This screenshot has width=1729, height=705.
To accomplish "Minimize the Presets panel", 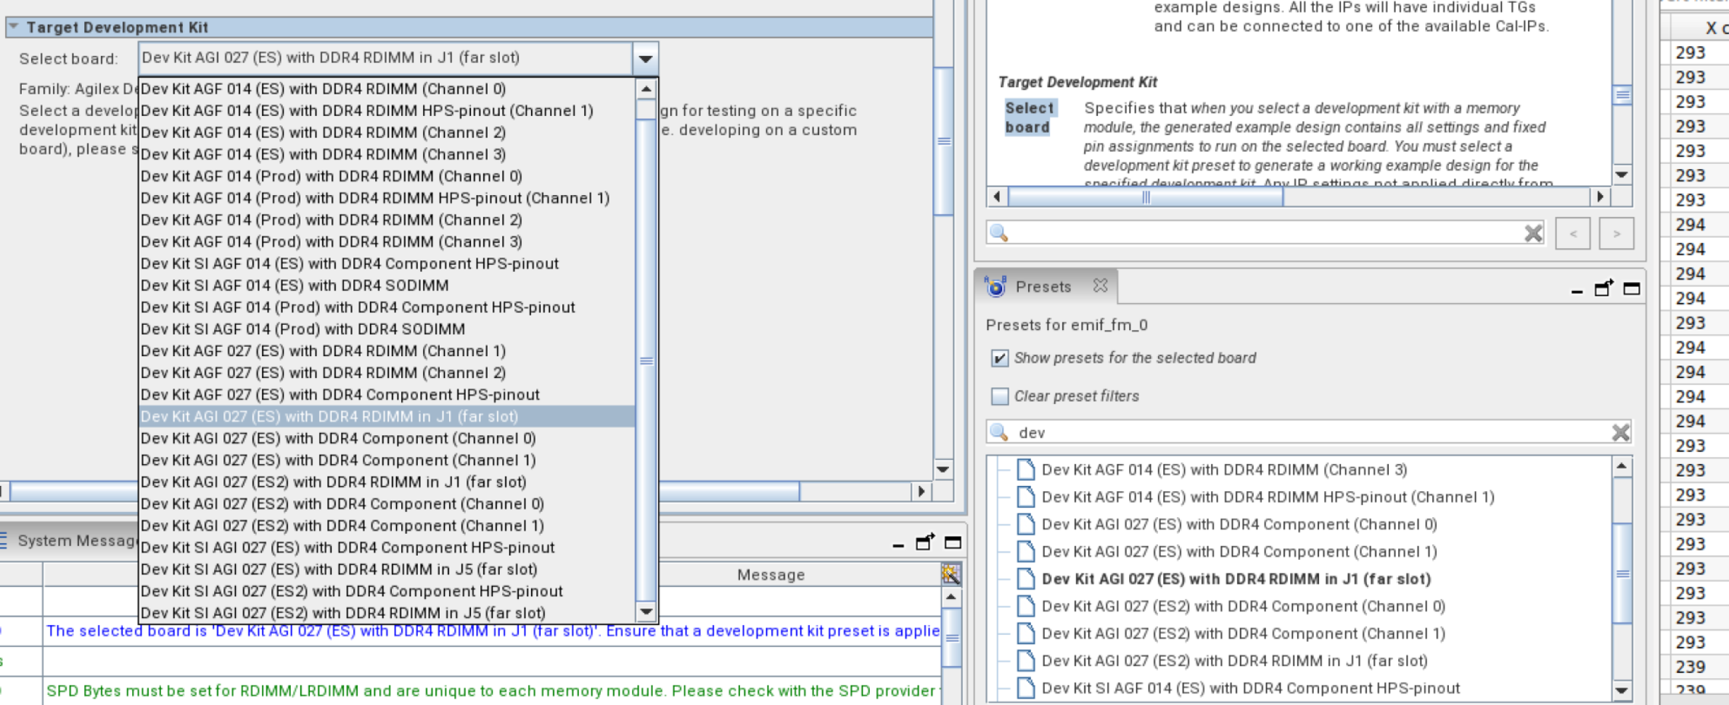I will tap(1576, 289).
